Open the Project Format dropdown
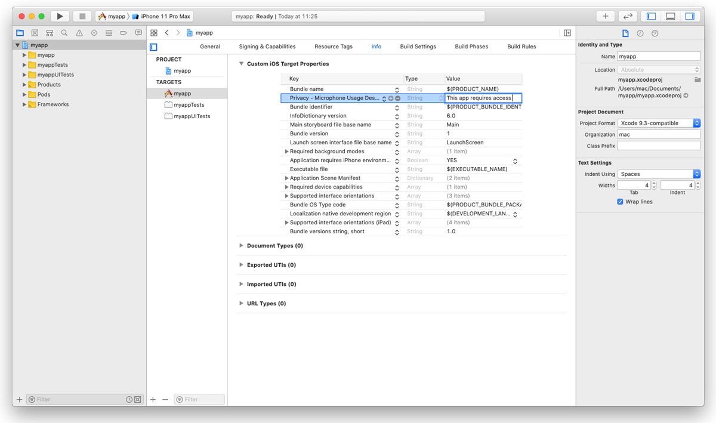 point(659,123)
